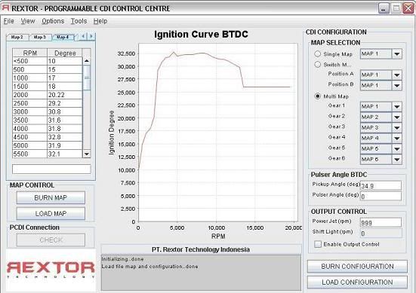
Task: Open the Single Map MAP 1 dropdown
Action: click(x=381, y=53)
